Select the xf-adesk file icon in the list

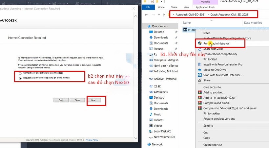(185, 30)
